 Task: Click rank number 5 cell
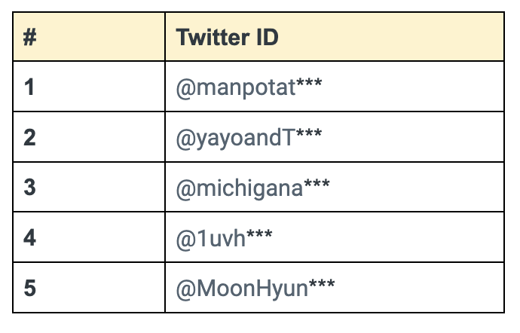89,287
